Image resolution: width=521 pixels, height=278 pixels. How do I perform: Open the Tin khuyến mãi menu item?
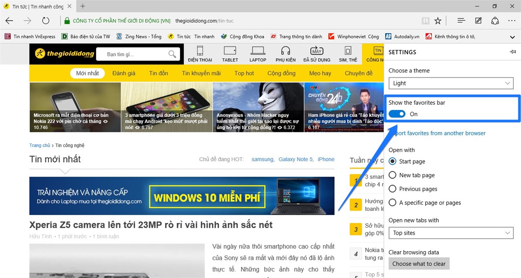click(x=201, y=73)
